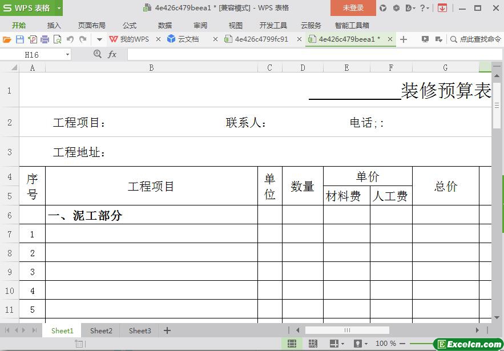
Task: Click the insert function fx icon
Action: [112, 54]
